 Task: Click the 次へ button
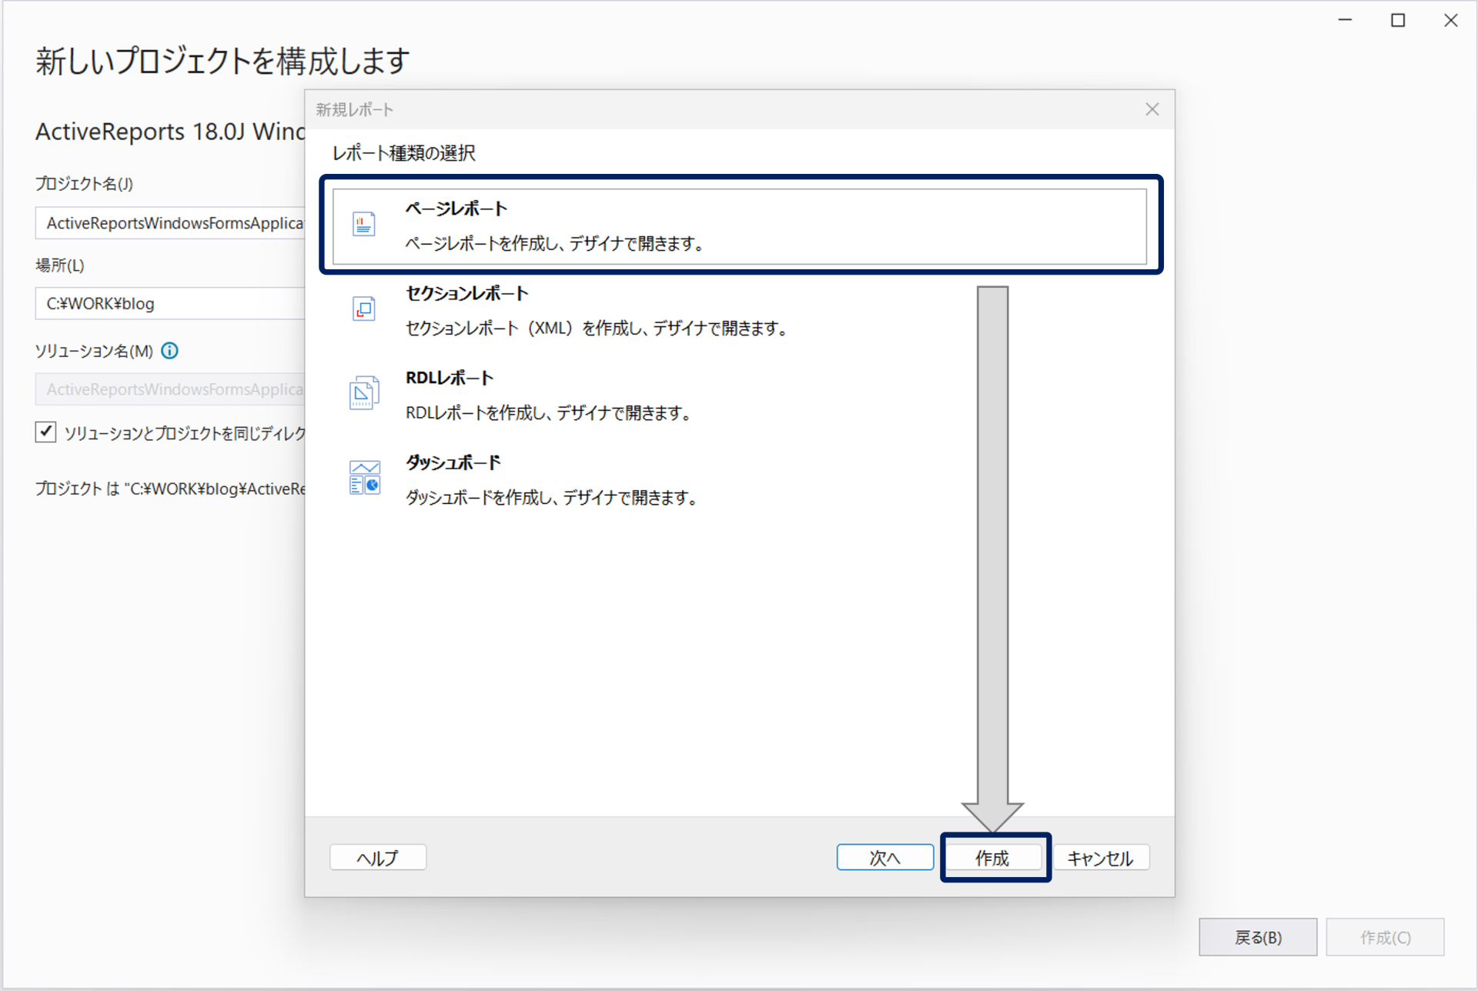click(885, 857)
